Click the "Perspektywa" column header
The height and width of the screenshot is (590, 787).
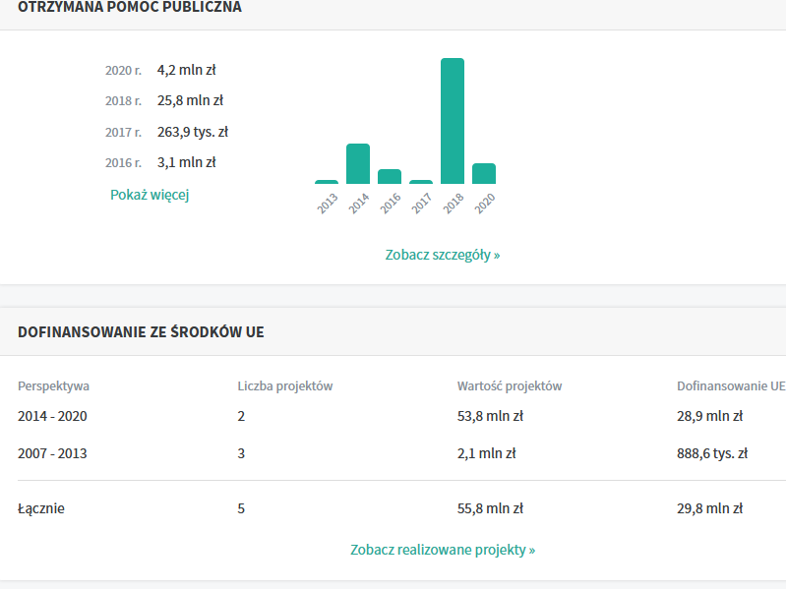coord(53,386)
